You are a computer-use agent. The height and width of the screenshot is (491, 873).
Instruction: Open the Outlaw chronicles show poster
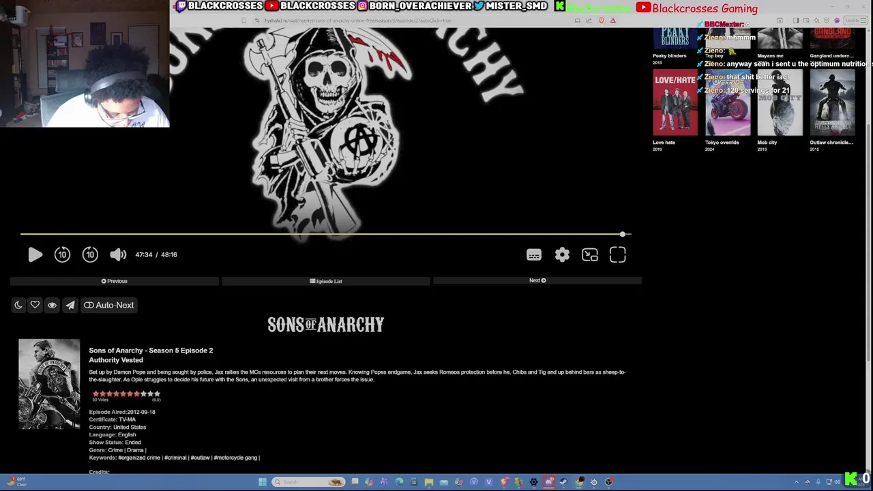833,102
